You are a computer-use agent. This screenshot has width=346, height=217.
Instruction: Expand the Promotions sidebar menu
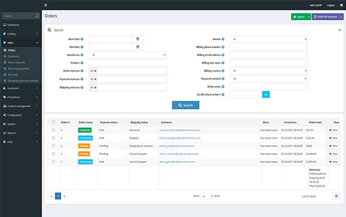click(x=21, y=97)
